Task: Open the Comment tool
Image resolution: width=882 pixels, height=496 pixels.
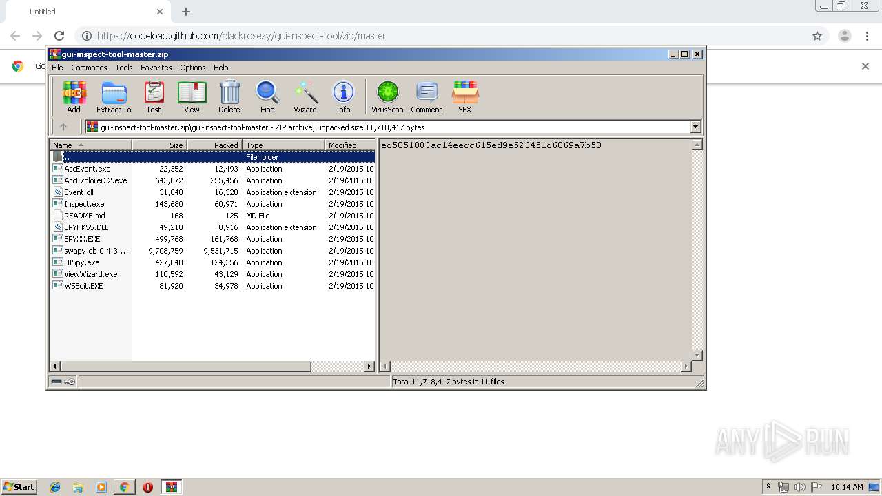Action: (427, 96)
